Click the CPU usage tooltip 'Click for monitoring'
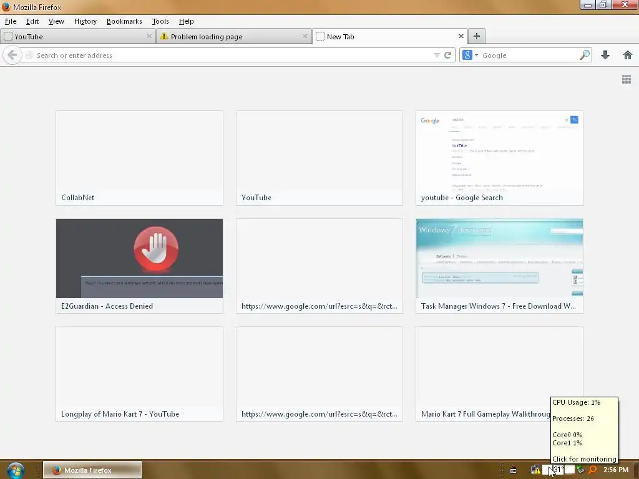Viewport: 639px width, 479px height. pos(584,459)
